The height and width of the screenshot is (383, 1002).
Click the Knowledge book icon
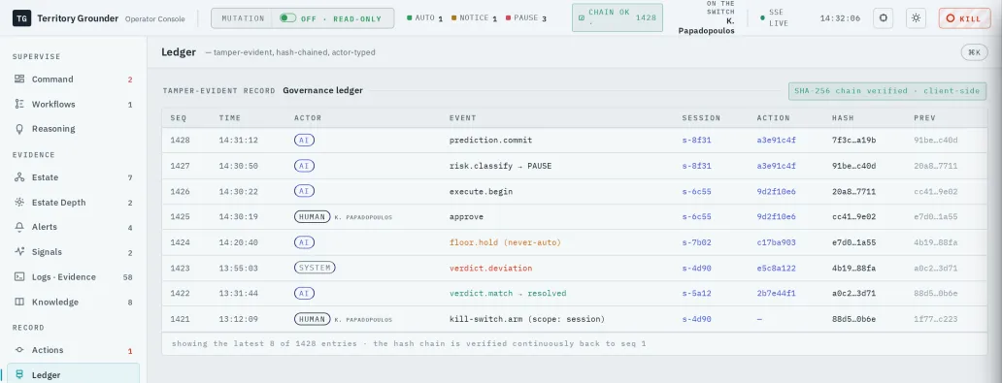(19, 302)
